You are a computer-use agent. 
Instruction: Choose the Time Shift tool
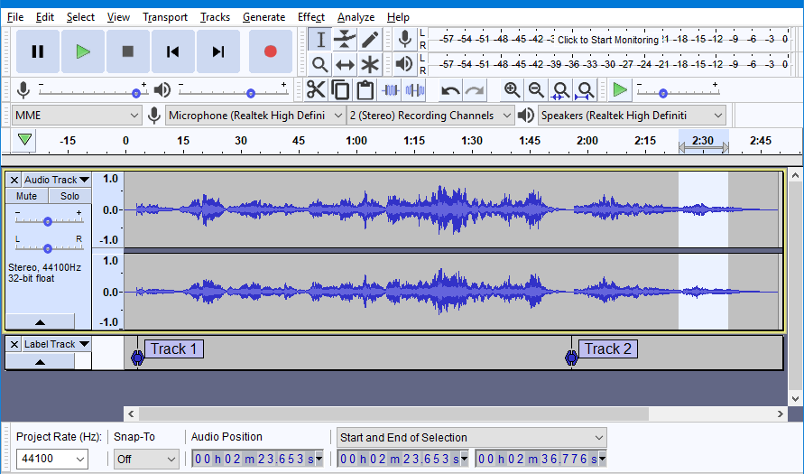coord(345,65)
